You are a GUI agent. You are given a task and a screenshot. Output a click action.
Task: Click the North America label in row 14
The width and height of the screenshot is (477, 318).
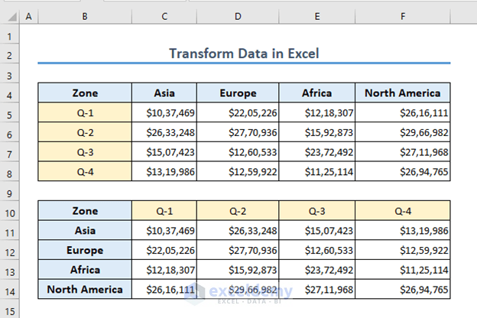(85, 290)
